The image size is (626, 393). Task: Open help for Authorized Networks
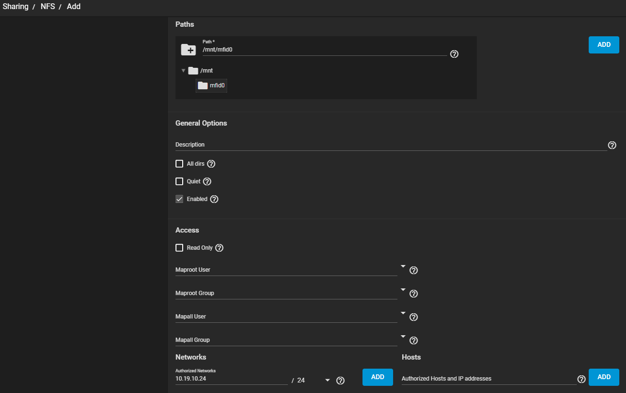[x=340, y=381]
